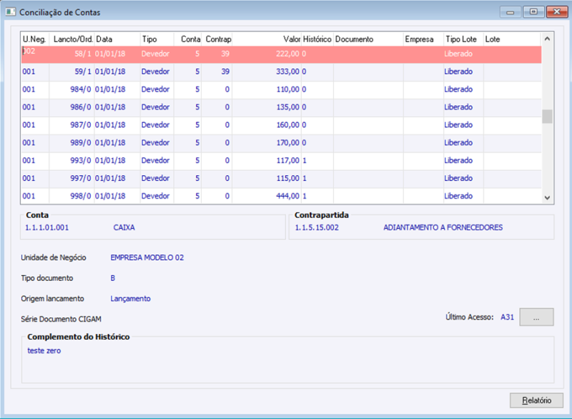This screenshot has height=419, width=572.
Task: Close the Conciliação de Contas window
Action: [557, 11]
